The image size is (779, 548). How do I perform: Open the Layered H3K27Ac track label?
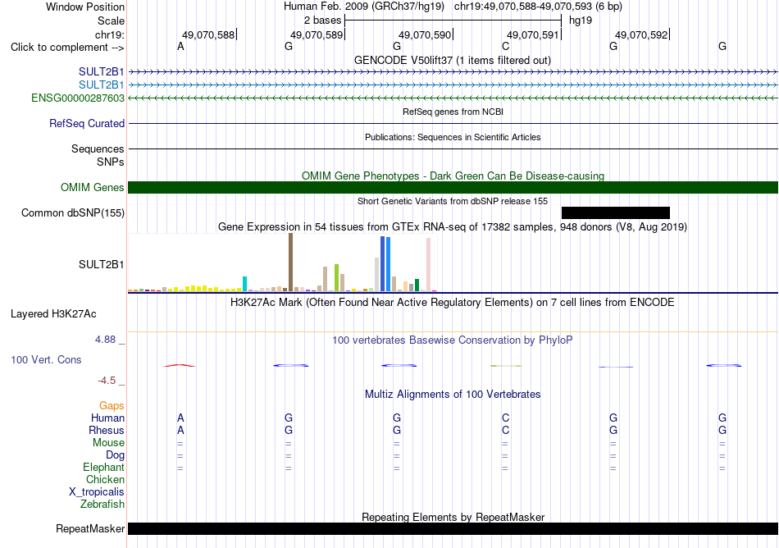pos(53,313)
